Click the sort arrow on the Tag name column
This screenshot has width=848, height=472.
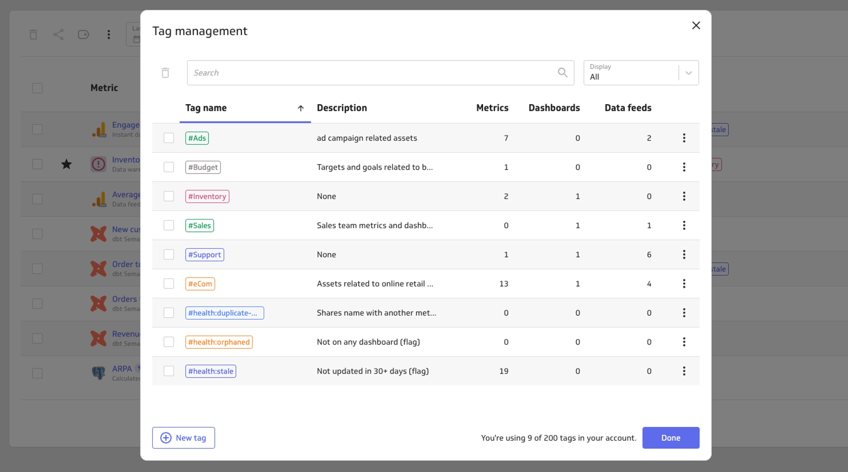point(301,108)
